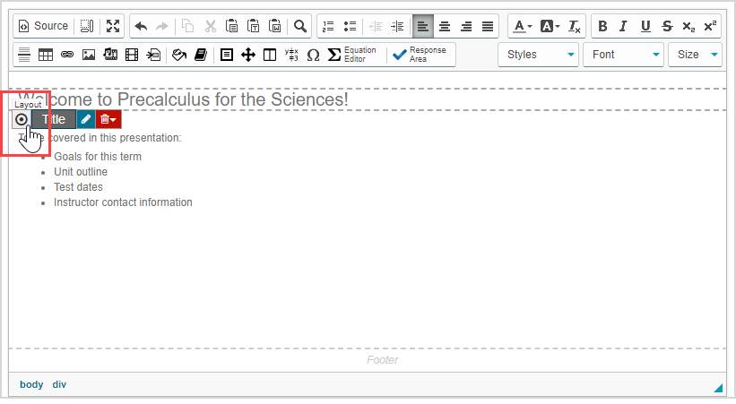Insert a table
The width and height of the screenshot is (736, 404).
tap(45, 55)
